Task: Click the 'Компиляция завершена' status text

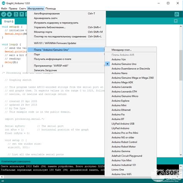Action: tap(16, 161)
